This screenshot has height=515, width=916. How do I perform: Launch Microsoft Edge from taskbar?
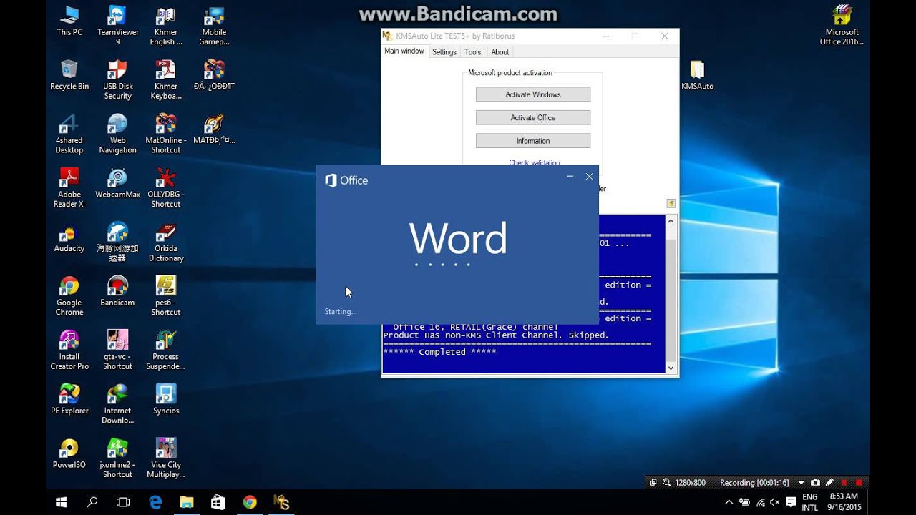point(155,502)
